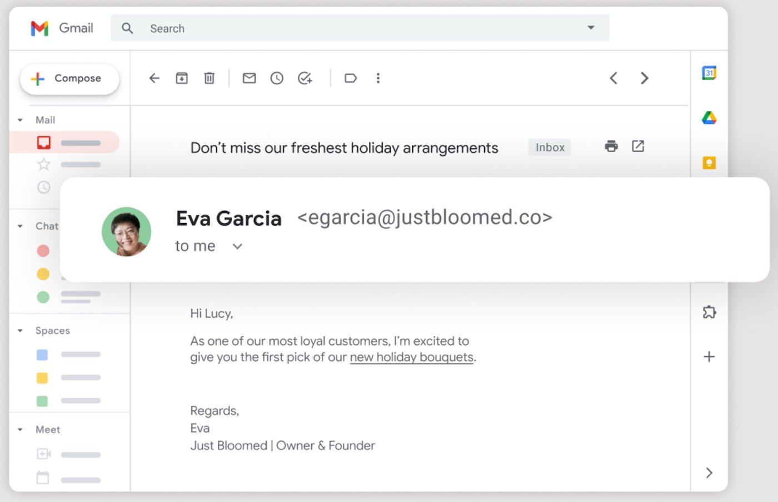Collapse the Meet section
778x502 pixels.
click(x=21, y=429)
